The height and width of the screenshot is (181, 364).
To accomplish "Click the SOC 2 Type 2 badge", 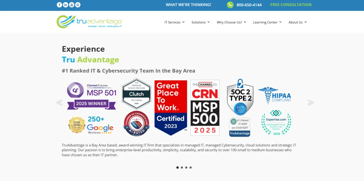I will [x=240, y=97].
